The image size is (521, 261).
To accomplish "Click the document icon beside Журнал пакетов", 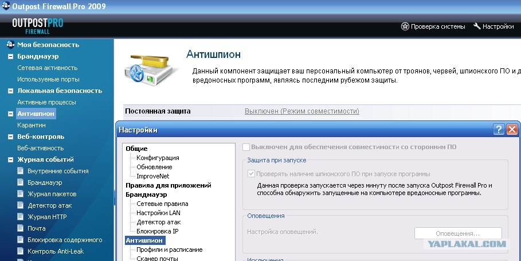I will coord(21,193).
